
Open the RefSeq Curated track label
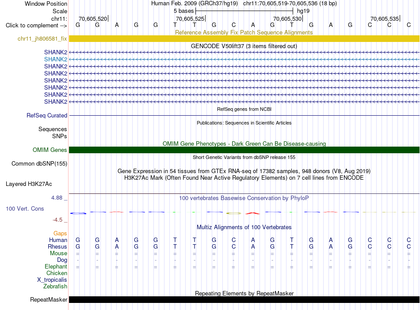[47, 116]
